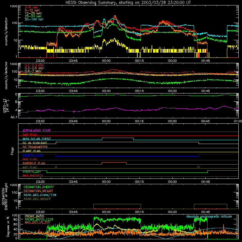Pick the yellow 12-25 keV legend label
This screenshot has height=242, width=242.
[x=33, y=13]
